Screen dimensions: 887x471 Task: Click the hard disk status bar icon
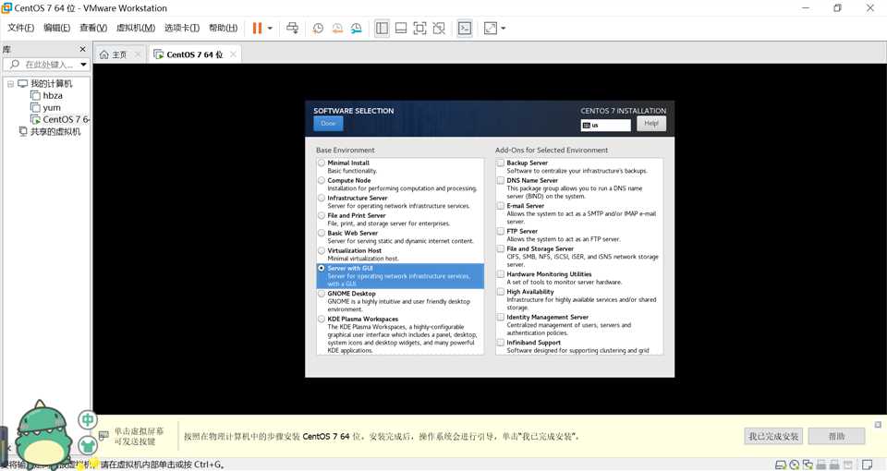781,465
